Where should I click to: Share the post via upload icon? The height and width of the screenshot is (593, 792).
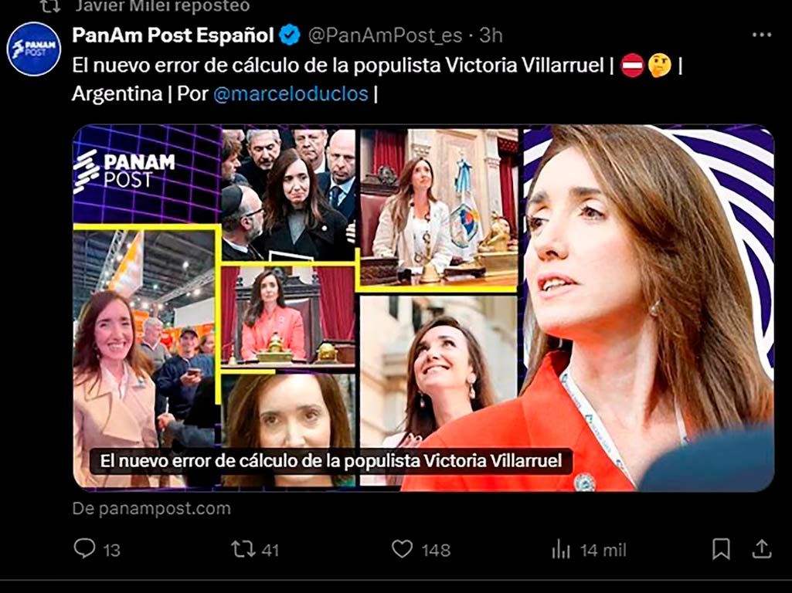coord(762,549)
